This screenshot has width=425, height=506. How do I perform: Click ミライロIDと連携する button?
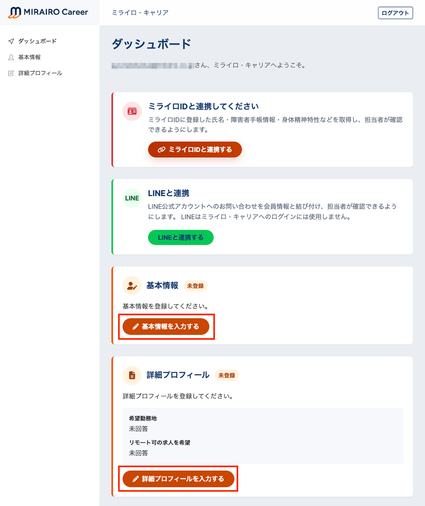click(195, 149)
